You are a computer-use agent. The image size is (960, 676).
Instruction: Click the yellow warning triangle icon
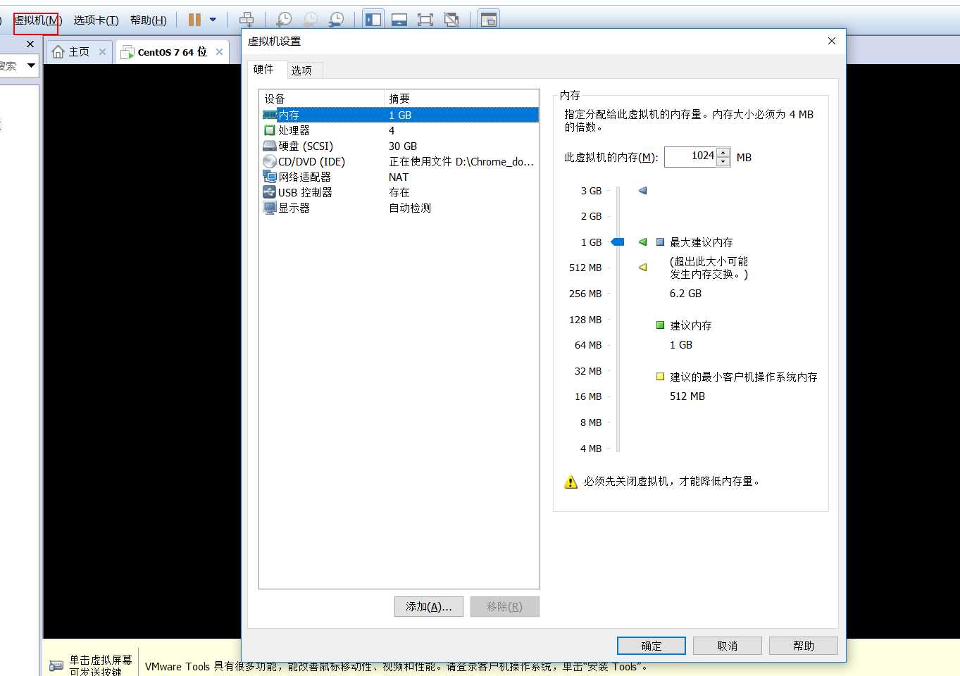(571, 482)
